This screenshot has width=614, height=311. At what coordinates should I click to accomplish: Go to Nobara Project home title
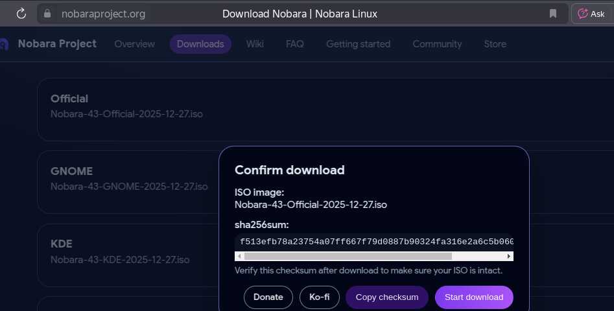[x=57, y=44]
